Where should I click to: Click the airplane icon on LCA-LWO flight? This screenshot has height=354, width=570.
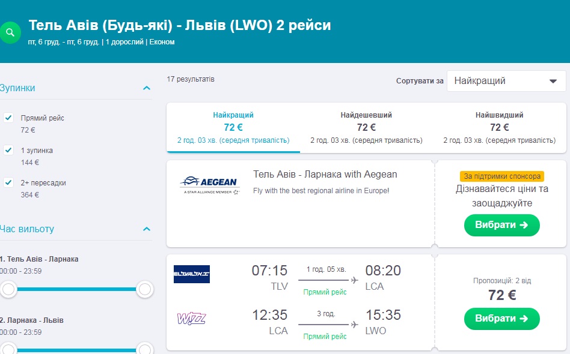coord(354,325)
